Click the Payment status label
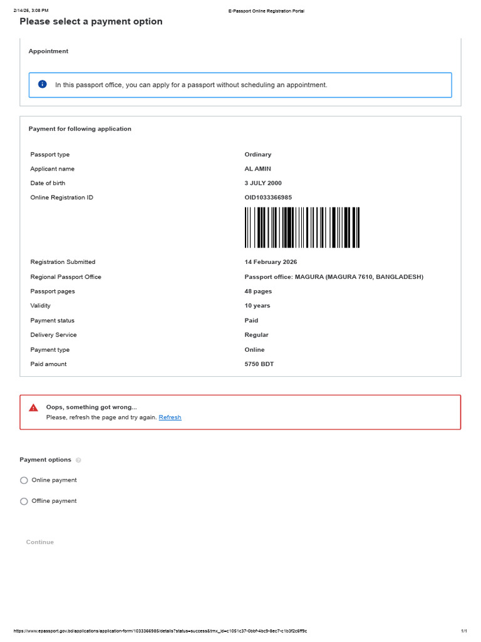Viewport: 481px width, 642px height. [53, 320]
